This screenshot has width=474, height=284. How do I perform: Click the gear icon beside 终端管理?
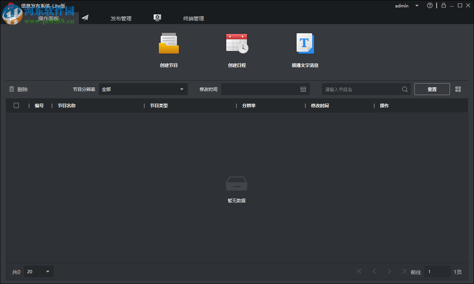(157, 17)
